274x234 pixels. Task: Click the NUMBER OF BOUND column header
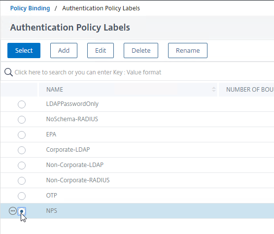coord(246,90)
